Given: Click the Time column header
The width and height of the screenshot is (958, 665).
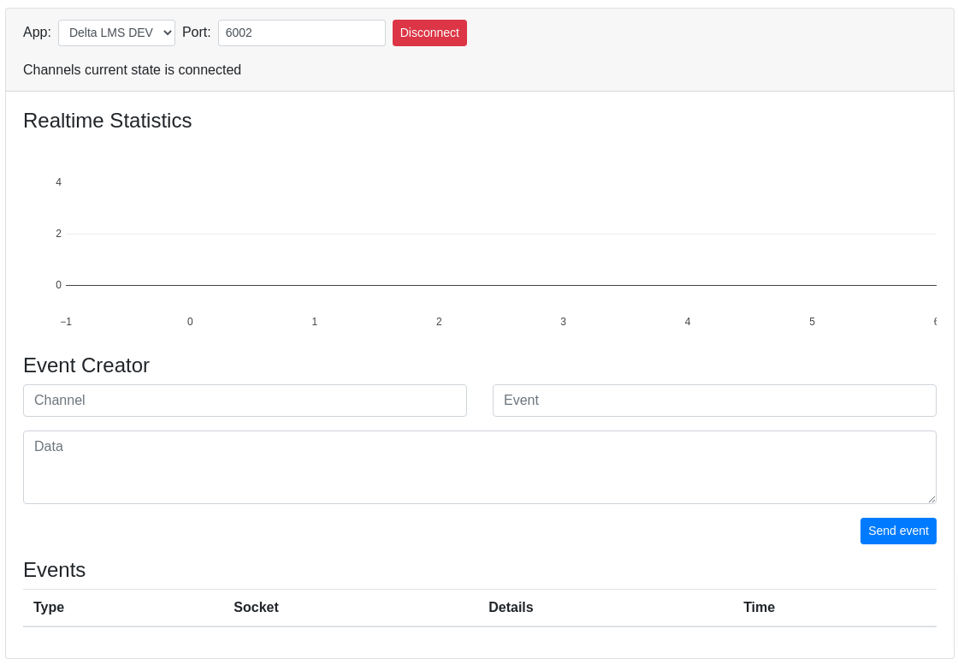Looking at the screenshot, I should click(x=759, y=607).
